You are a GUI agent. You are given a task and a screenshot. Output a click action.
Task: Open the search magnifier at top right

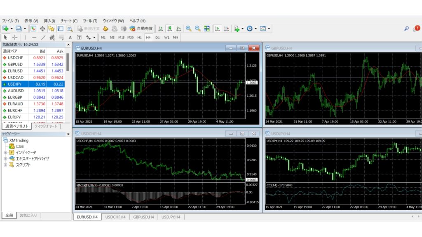406,29
